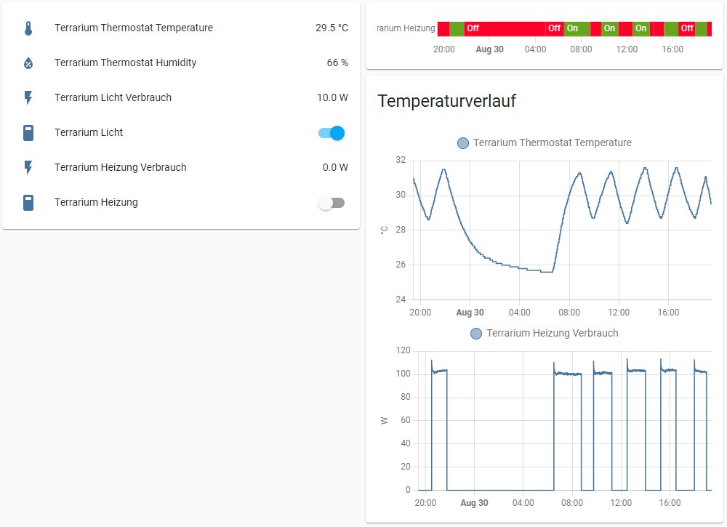
Task: Turn off the Terrarium Licht switch
Action: [x=332, y=133]
